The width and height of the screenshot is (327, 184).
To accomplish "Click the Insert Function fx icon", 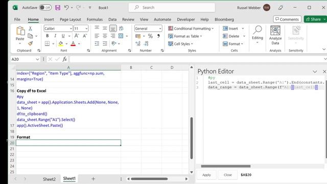I will pyautogui.click(x=65, y=59).
